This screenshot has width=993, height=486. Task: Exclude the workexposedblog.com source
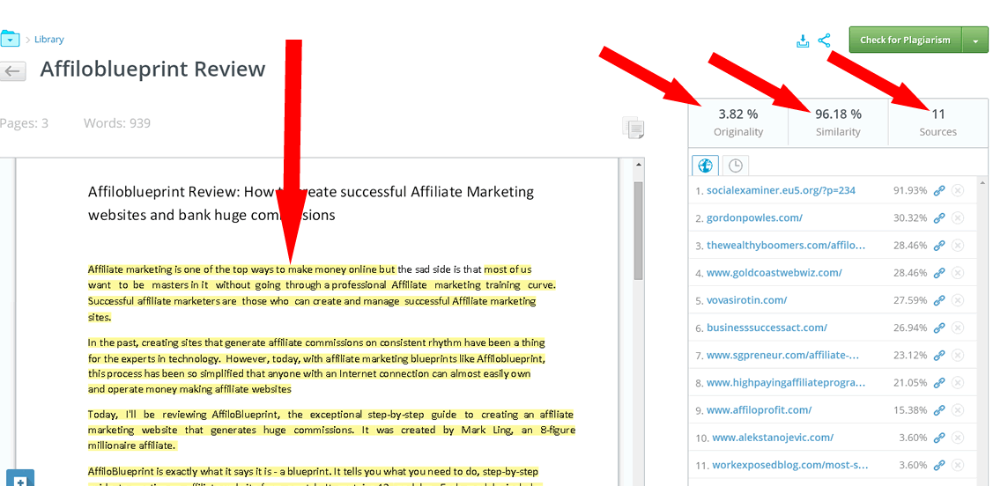coord(958,465)
